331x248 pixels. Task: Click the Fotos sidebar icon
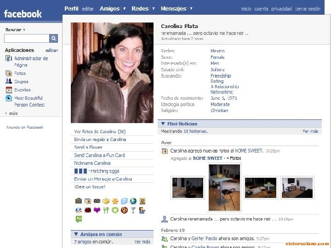point(9,73)
